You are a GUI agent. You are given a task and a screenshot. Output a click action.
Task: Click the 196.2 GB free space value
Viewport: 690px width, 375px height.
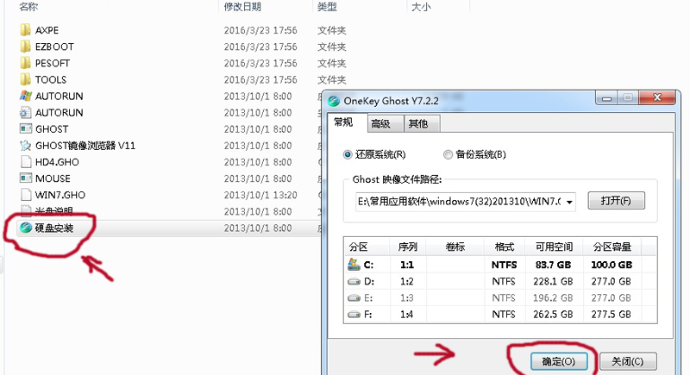point(553,298)
